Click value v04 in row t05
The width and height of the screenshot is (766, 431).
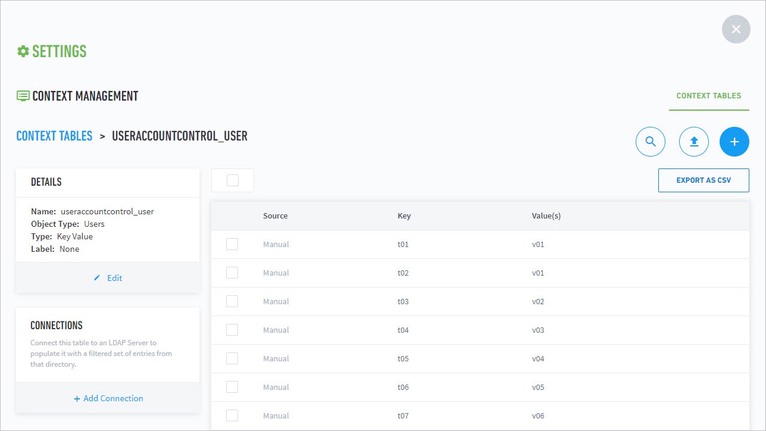pyautogui.click(x=538, y=358)
